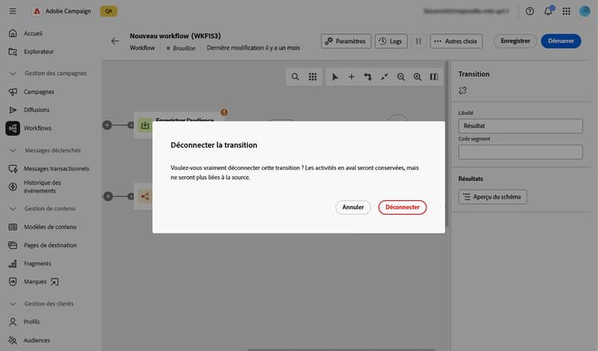Click the canvas search magnifier icon
This screenshot has height=351, width=598.
point(295,77)
